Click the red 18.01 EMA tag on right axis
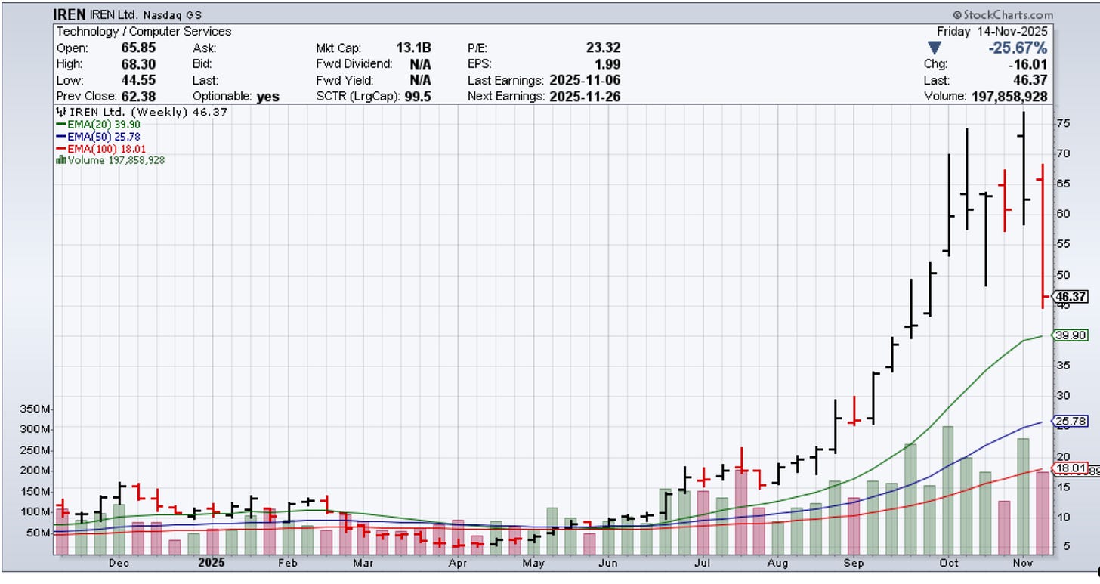 click(1071, 468)
